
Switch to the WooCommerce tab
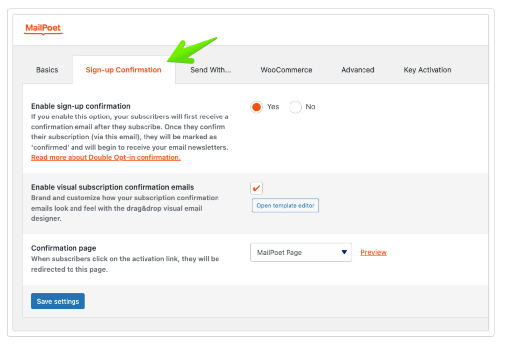(286, 70)
